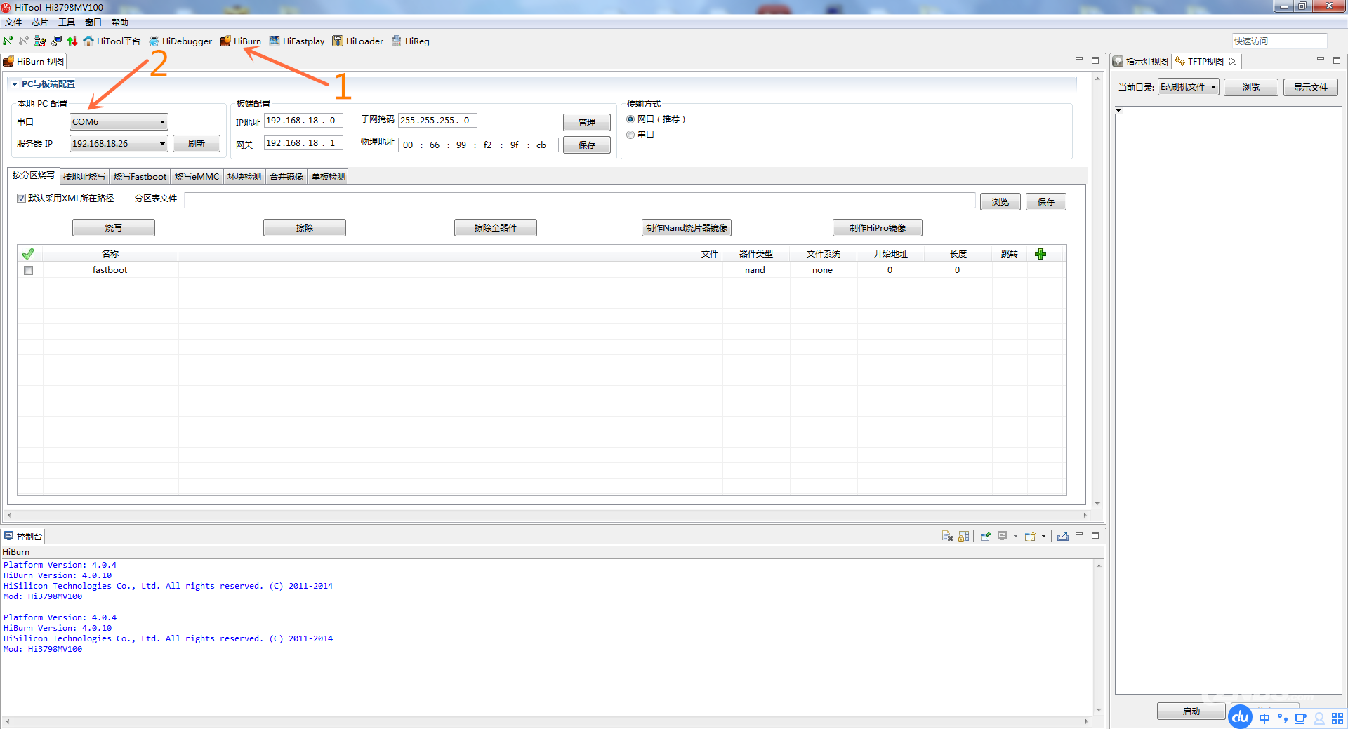Click the 刷新 refresh button
Image resolution: width=1348 pixels, height=729 pixels.
click(x=197, y=144)
